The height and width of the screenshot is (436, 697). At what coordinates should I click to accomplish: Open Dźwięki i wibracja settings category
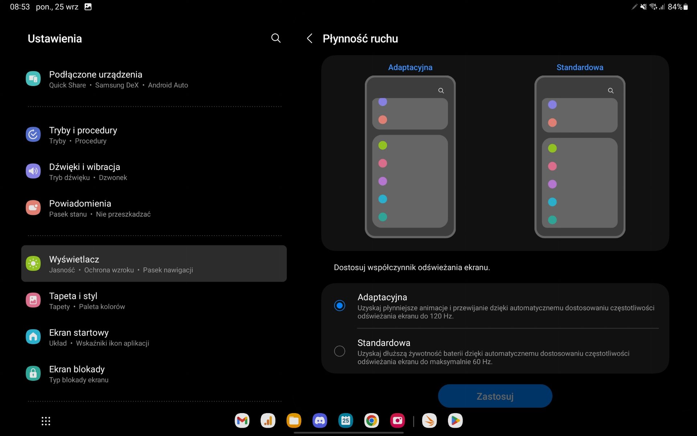coord(154,171)
